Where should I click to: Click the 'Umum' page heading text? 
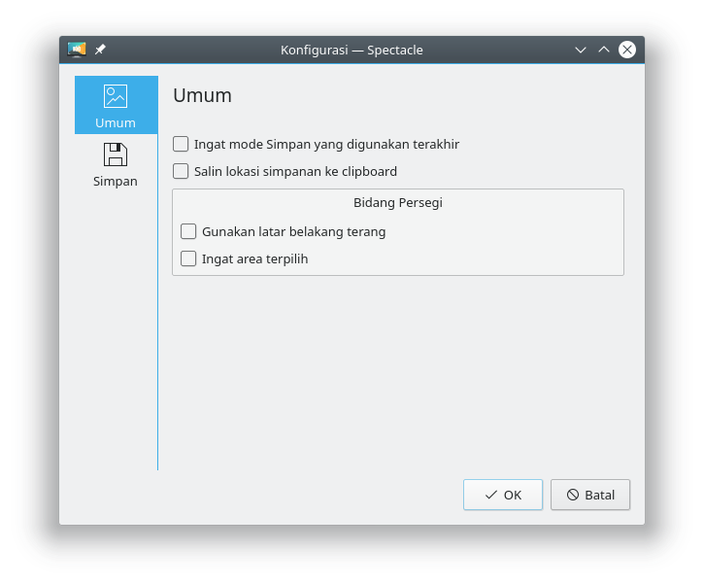[202, 95]
